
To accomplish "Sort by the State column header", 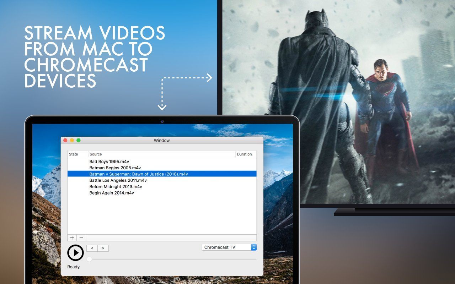I will click(78, 154).
